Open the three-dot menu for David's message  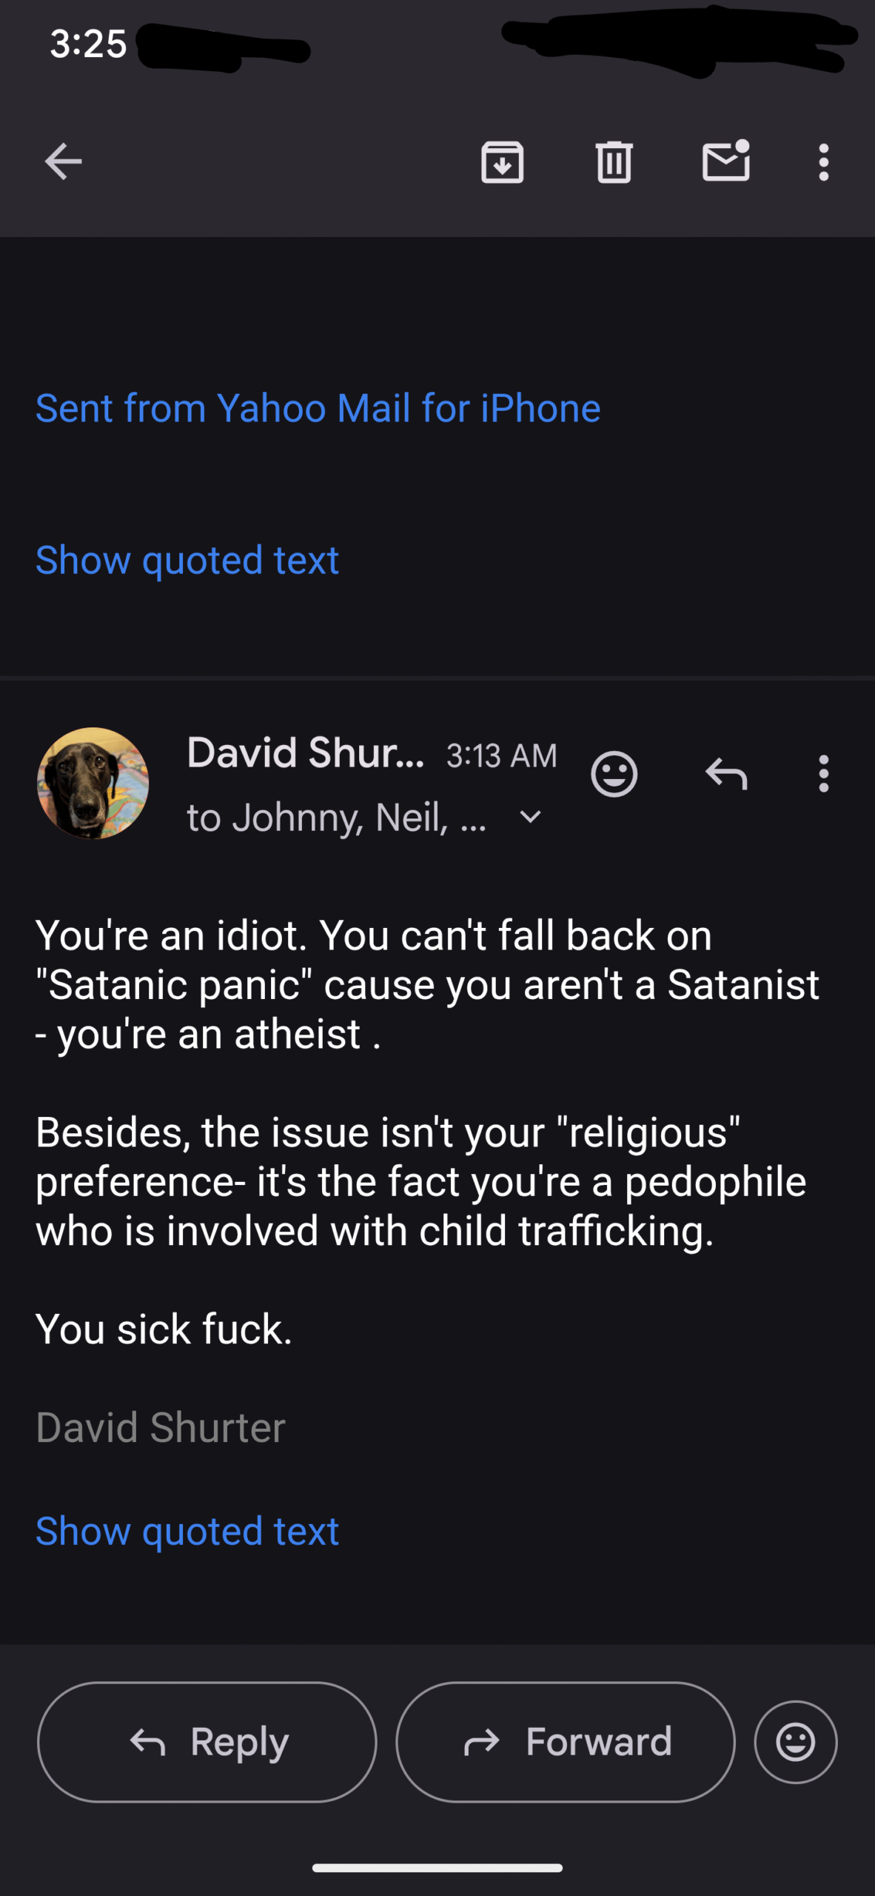click(823, 775)
